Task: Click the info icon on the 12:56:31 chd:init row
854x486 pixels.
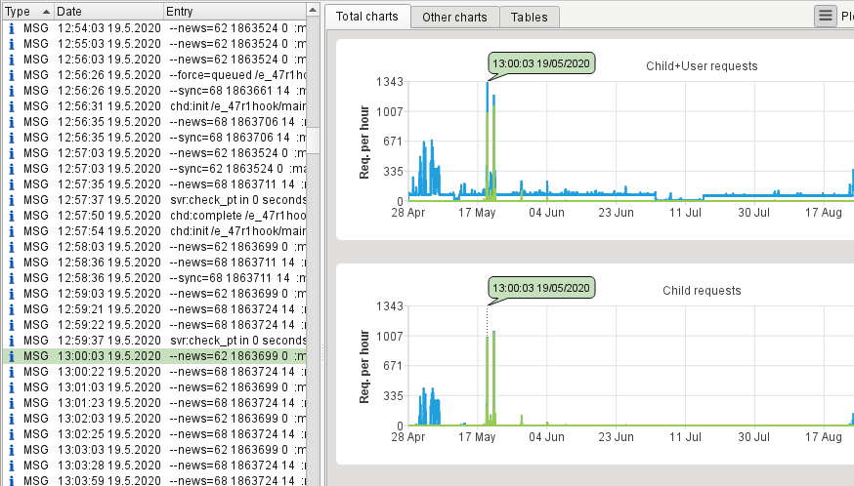Action: (x=11, y=106)
